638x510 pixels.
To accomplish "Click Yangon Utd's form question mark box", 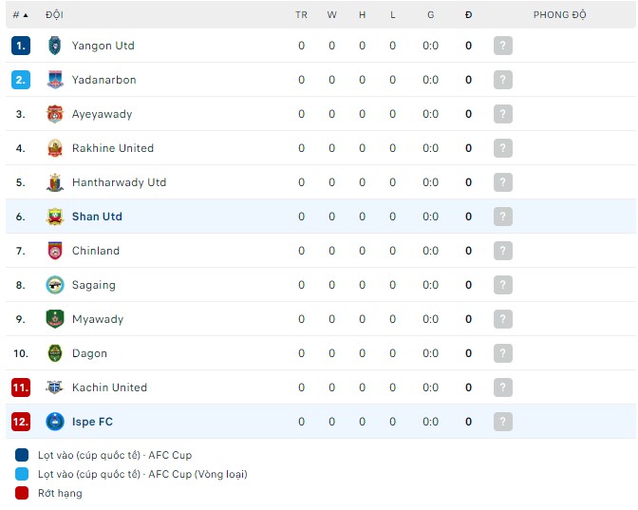I will pos(503,46).
